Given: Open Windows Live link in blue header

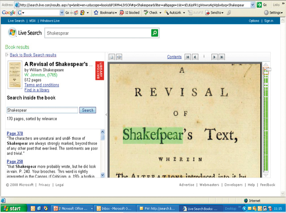Looking at the screenshot, I should [x=50, y=21].
